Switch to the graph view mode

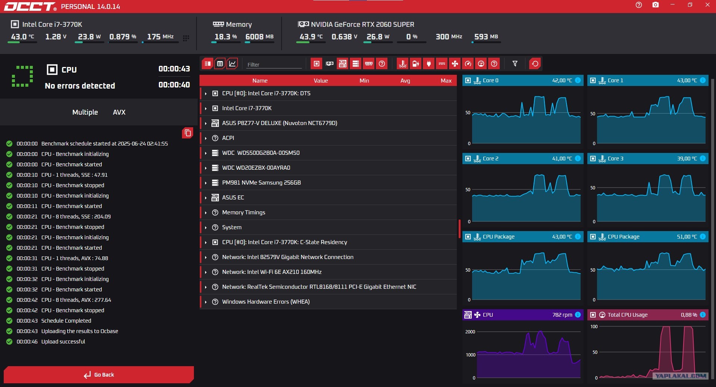(232, 64)
